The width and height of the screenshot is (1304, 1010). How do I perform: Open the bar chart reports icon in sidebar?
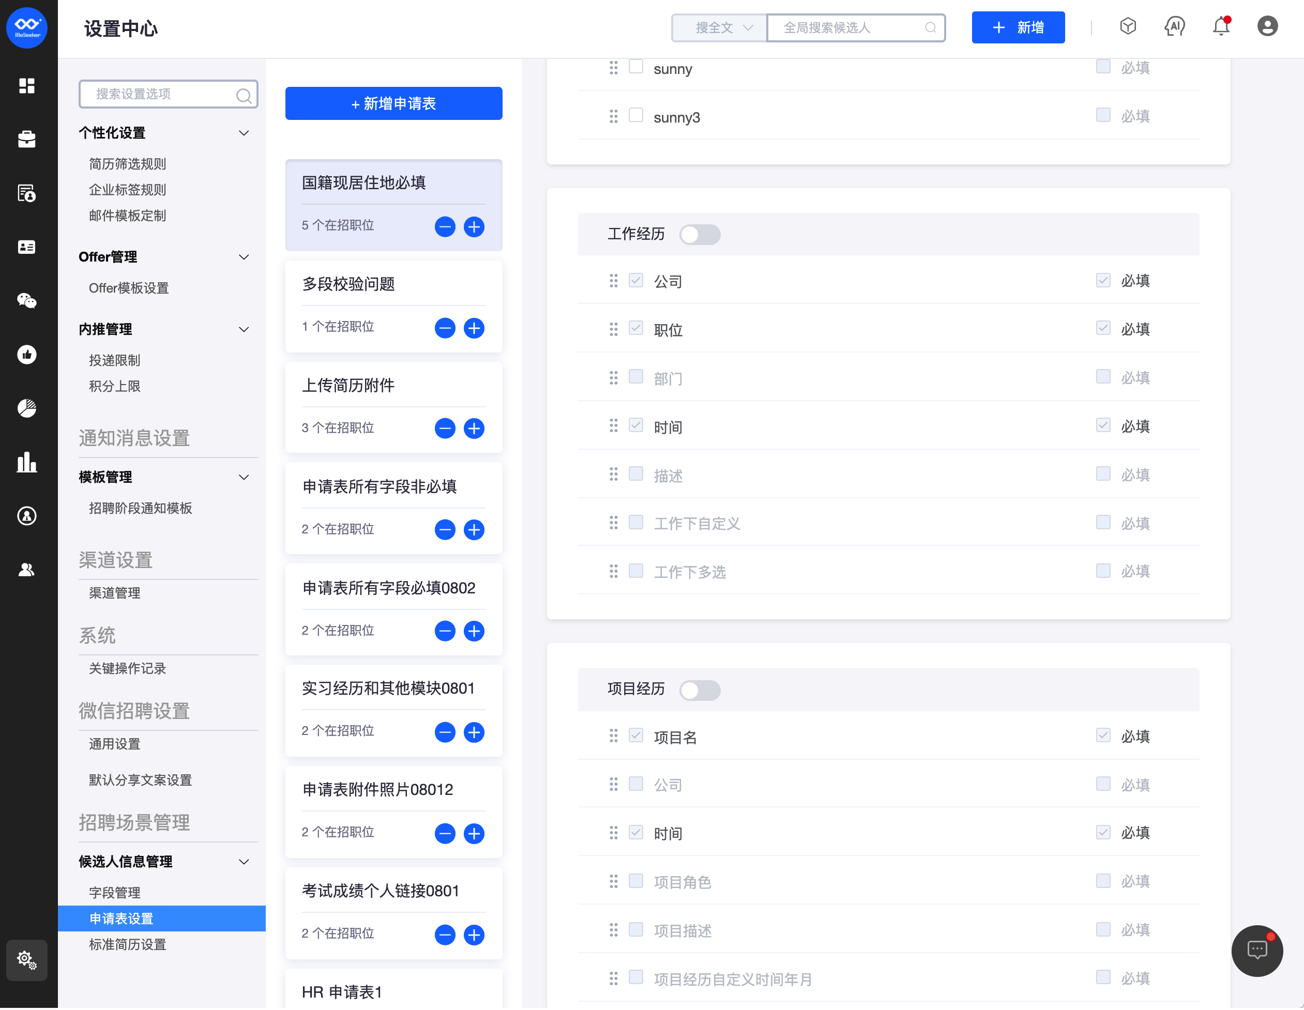coord(27,463)
